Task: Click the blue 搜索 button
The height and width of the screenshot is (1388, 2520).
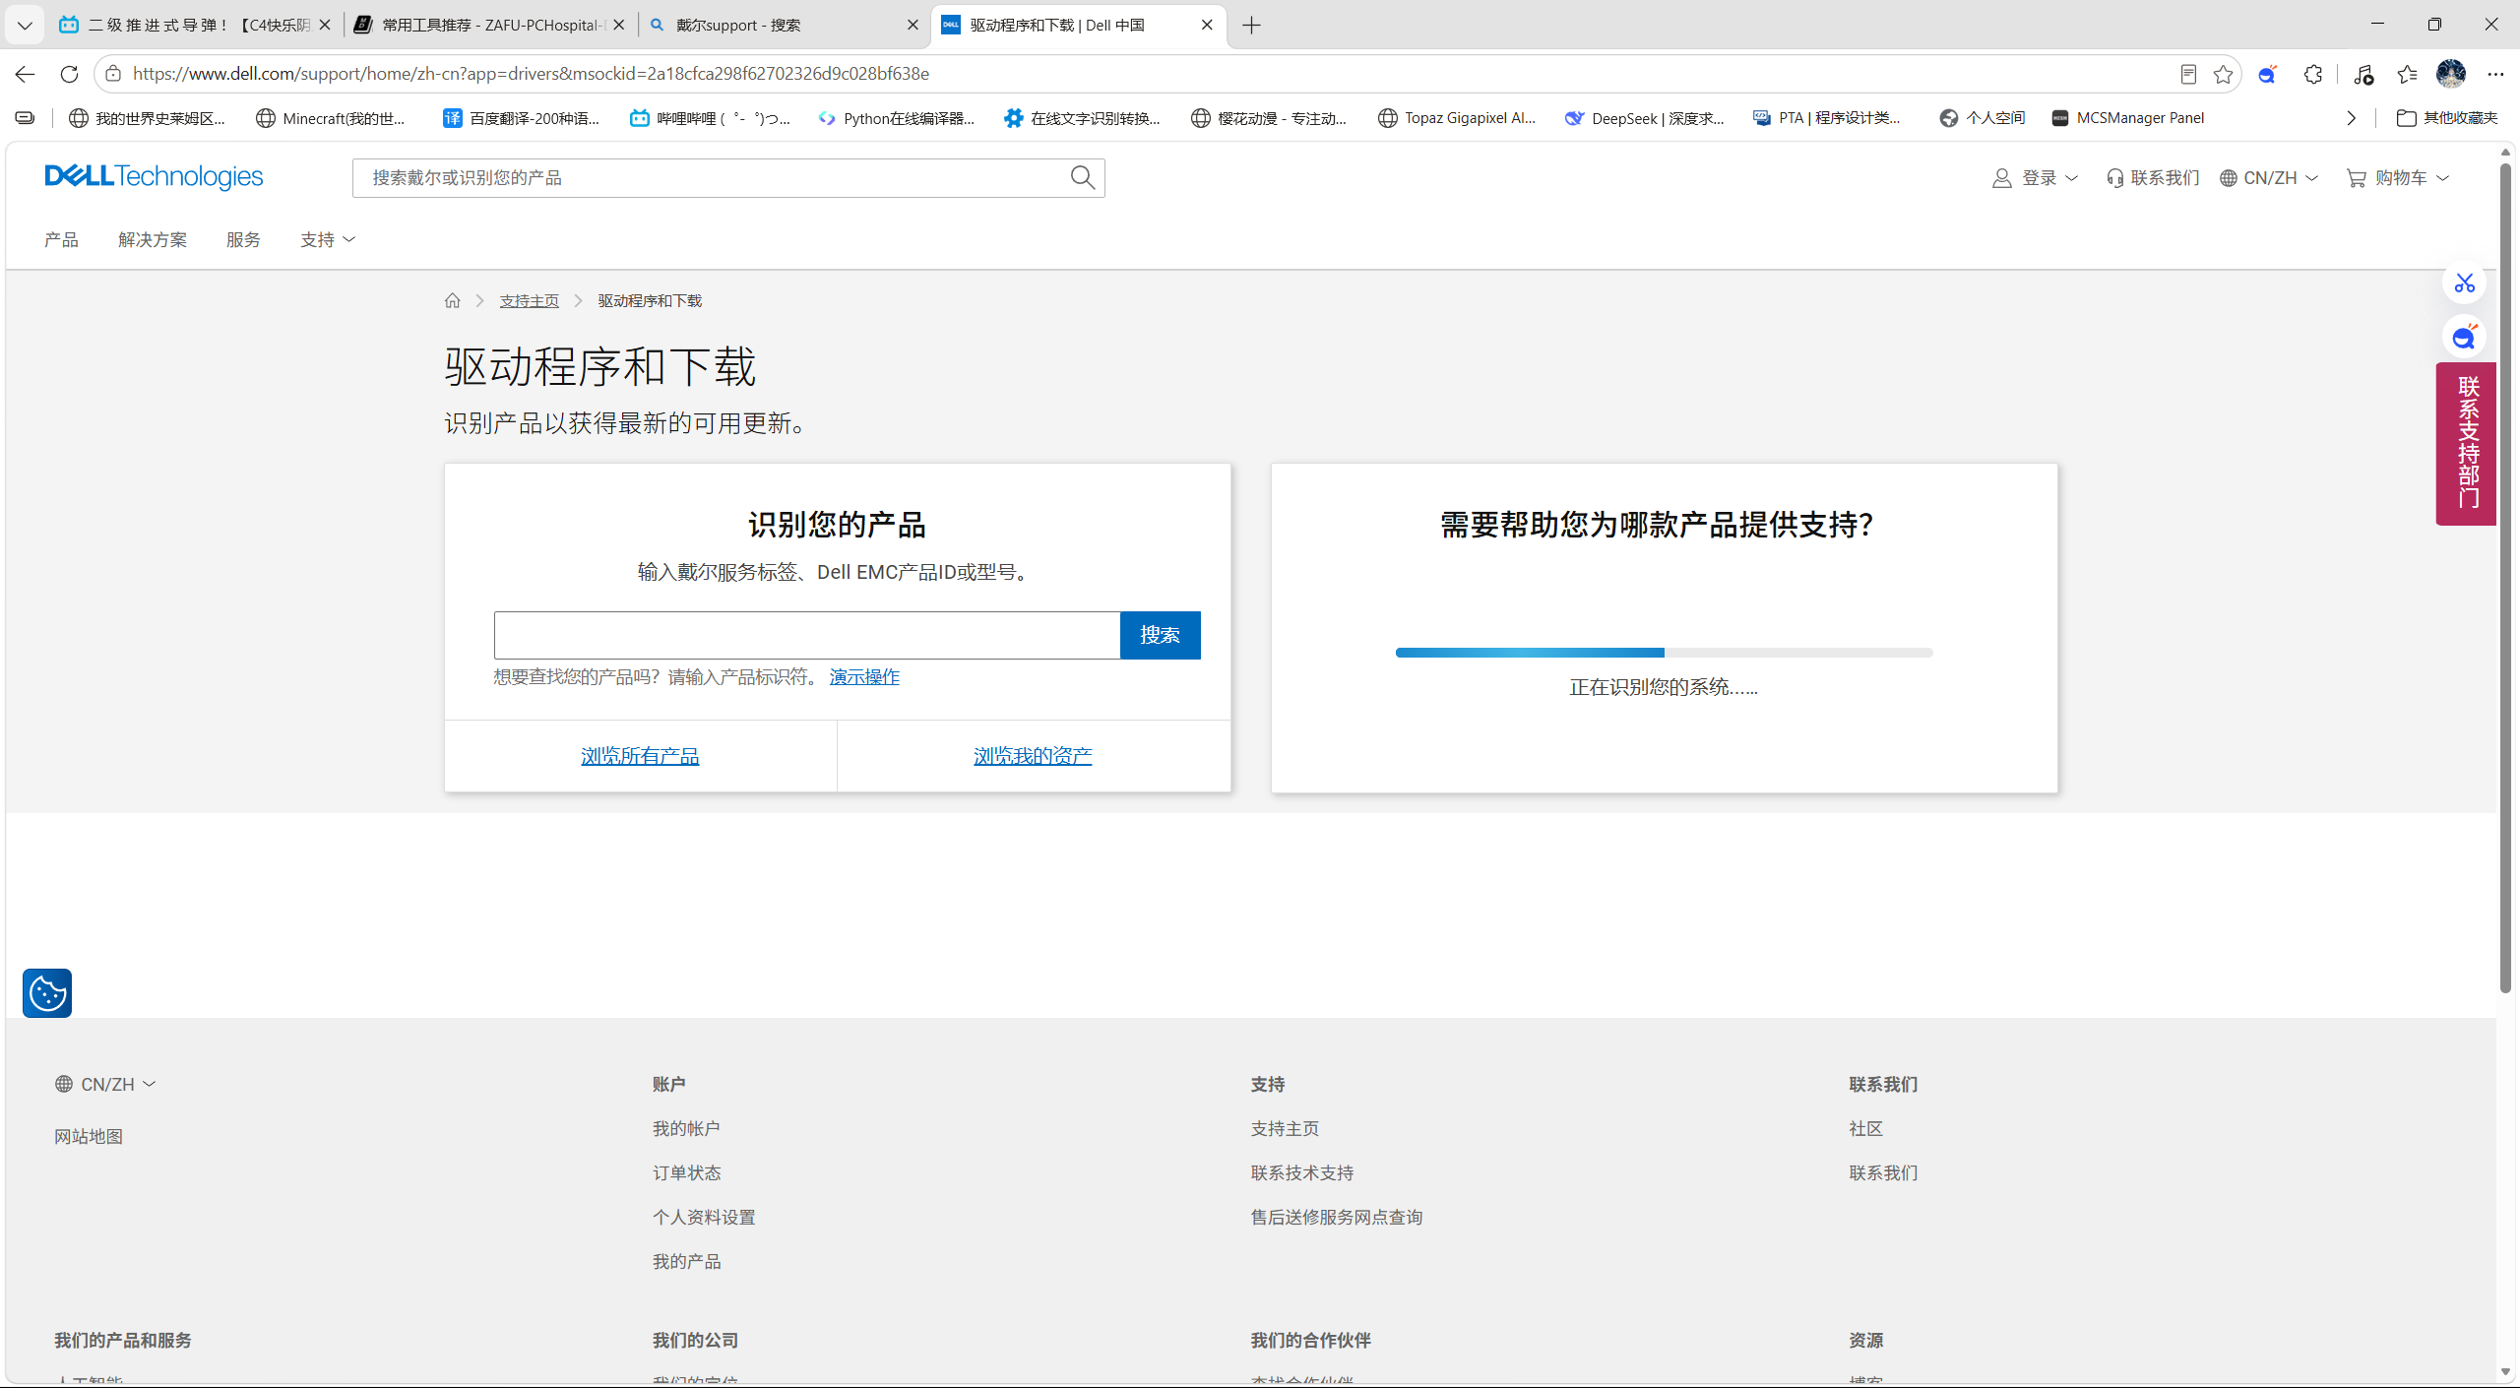Action: coord(1160,635)
